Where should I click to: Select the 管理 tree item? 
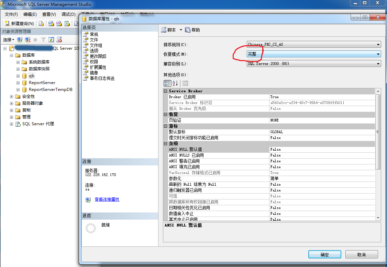(26, 117)
